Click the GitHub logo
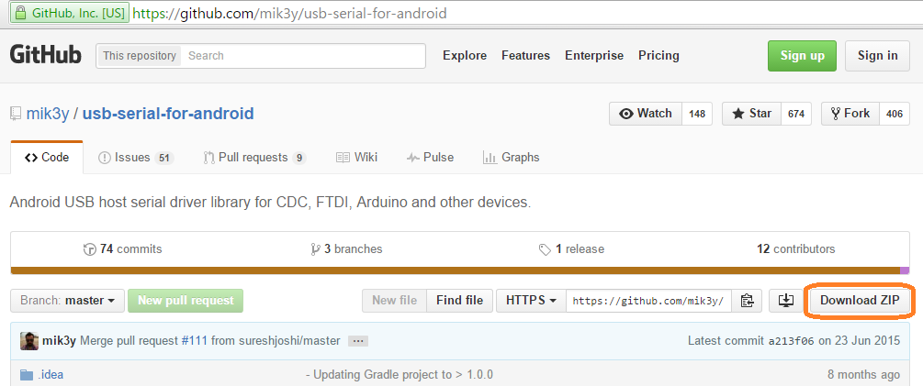The image size is (923, 386). point(45,55)
